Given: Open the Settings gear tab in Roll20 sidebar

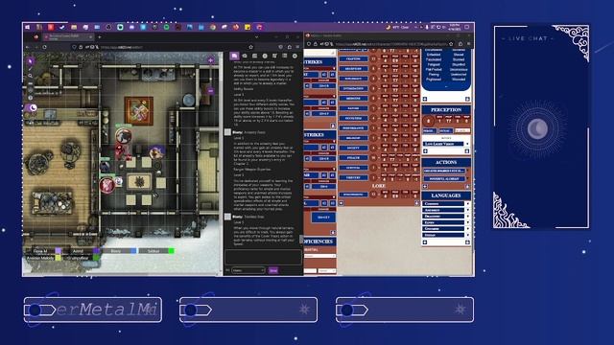Looking at the screenshot, I should pos(295,56).
